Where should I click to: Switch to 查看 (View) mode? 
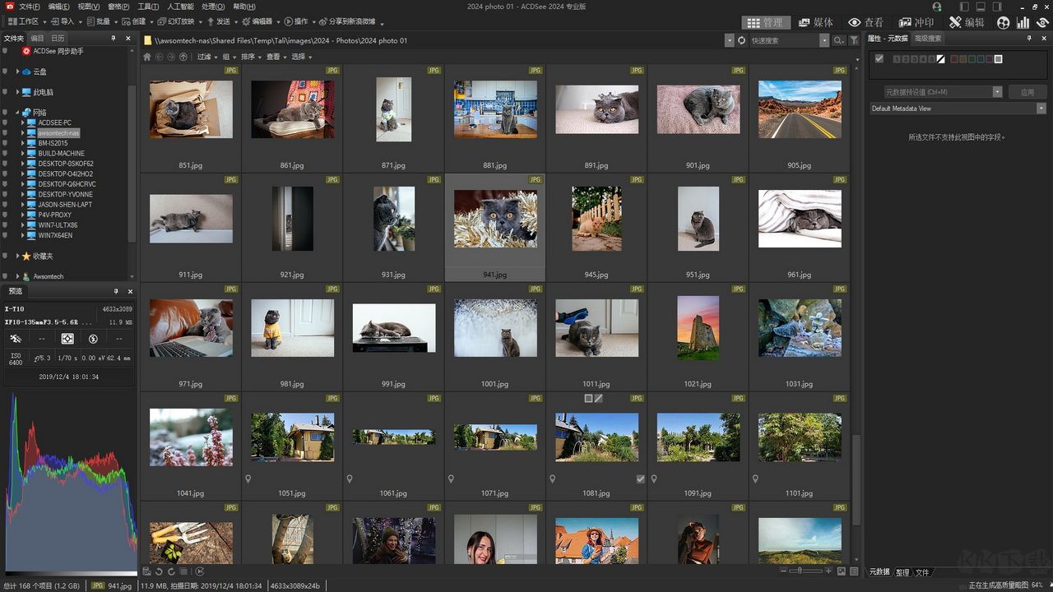[865, 22]
